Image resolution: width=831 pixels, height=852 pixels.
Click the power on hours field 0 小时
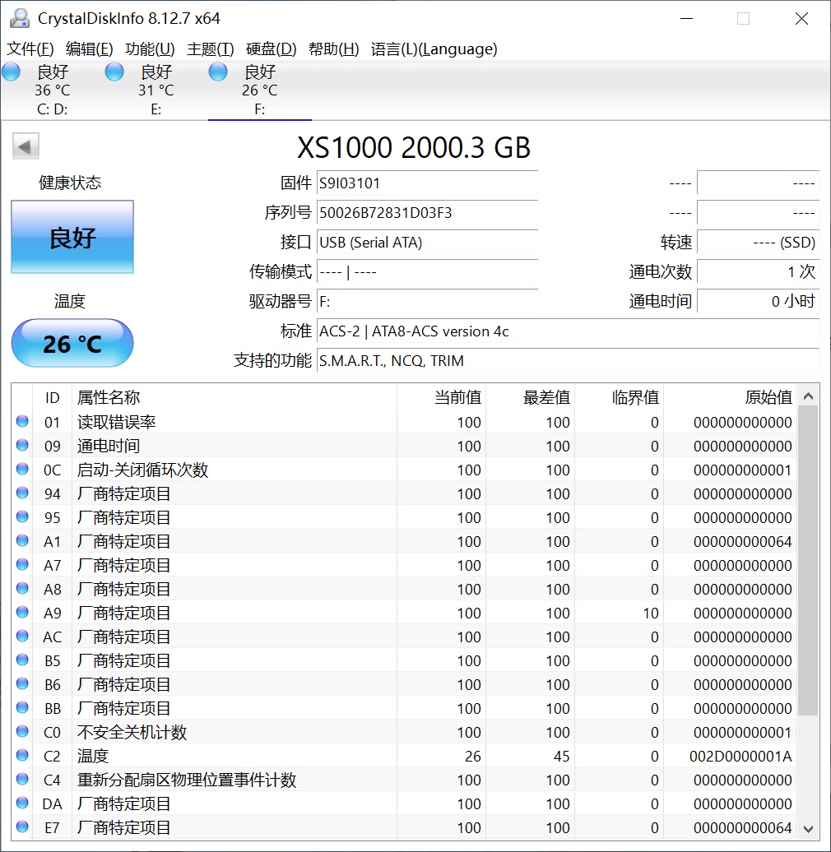click(x=758, y=302)
